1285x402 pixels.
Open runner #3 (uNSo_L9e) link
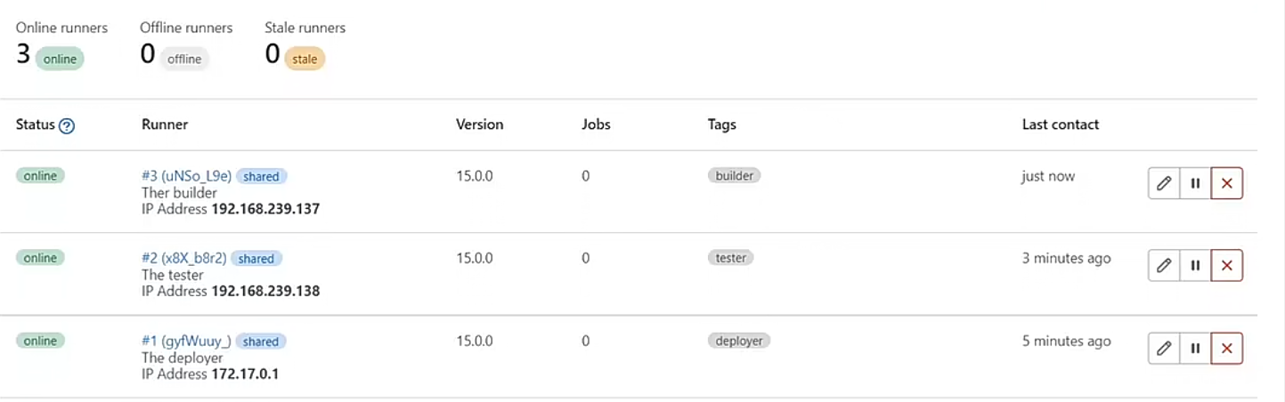[186, 176]
